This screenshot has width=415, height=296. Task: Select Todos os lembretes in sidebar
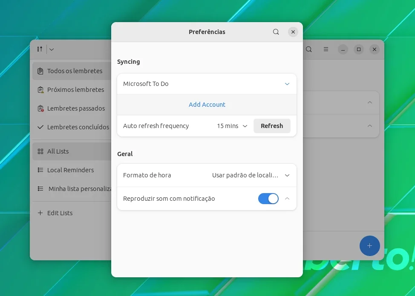click(72, 71)
